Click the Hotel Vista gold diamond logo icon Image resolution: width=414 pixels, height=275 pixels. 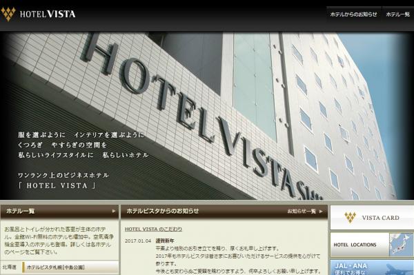point(8,14)
